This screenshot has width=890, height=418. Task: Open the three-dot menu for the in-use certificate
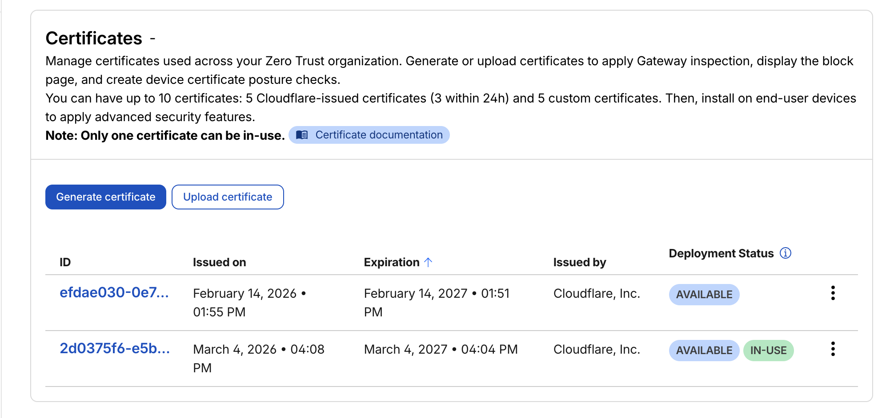(x=833, y=349)
